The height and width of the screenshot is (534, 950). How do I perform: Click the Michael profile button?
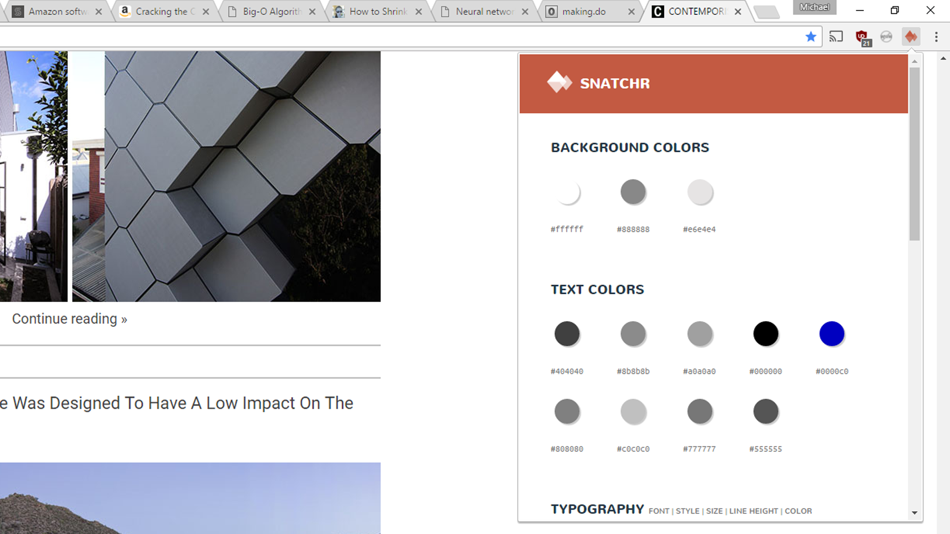814,7
